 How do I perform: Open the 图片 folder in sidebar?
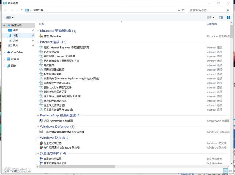tap(15, 46)
